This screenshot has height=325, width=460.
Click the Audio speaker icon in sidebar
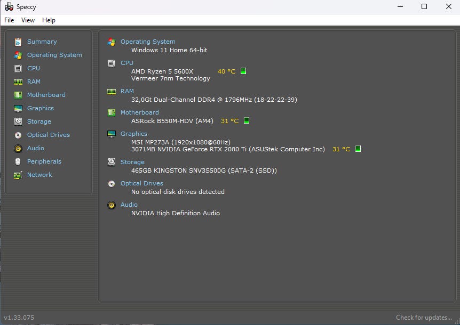click(x=18, y=149)
